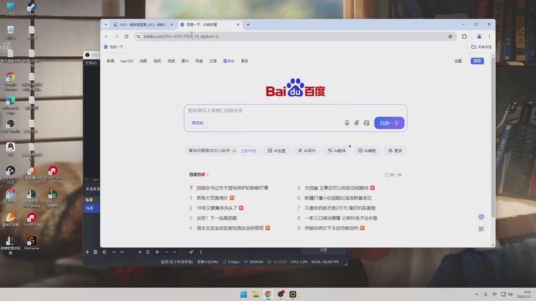The image size is (536, 301).
Task: Open WeGame desktop shortcut
Action: pos(31,243)
